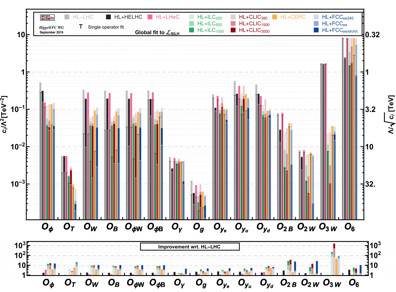
Task: Click the O_γ label under the main chart
Action: pyautogui.click(x=177, y=227)
